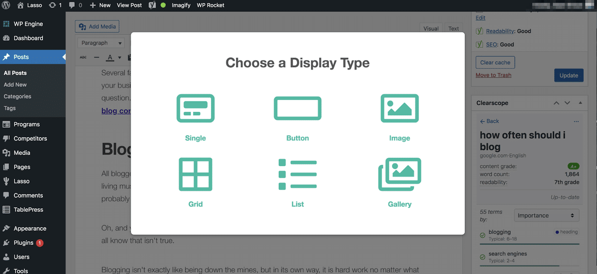Open the Imagify admin bar menu
597x274 pixels.
181,5
